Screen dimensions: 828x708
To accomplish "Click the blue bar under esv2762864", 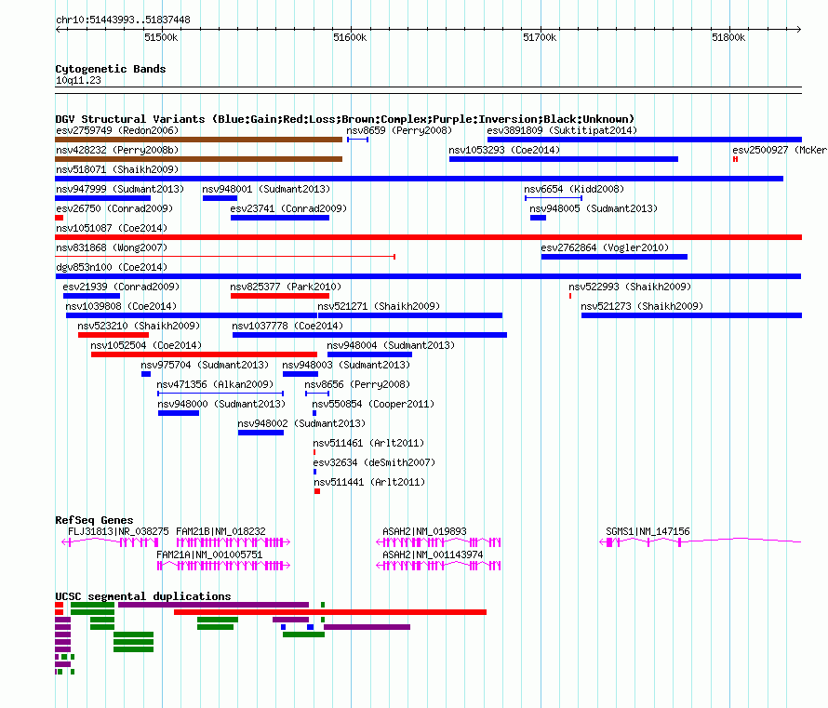I will tap(614, 257).
